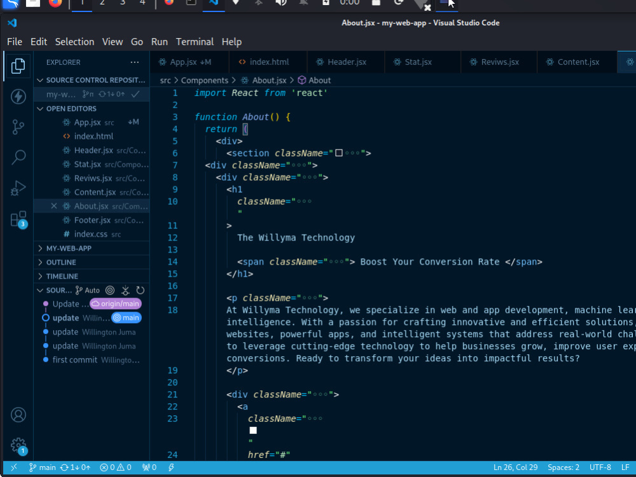Click the color swatch in section className

pos(339,153)
